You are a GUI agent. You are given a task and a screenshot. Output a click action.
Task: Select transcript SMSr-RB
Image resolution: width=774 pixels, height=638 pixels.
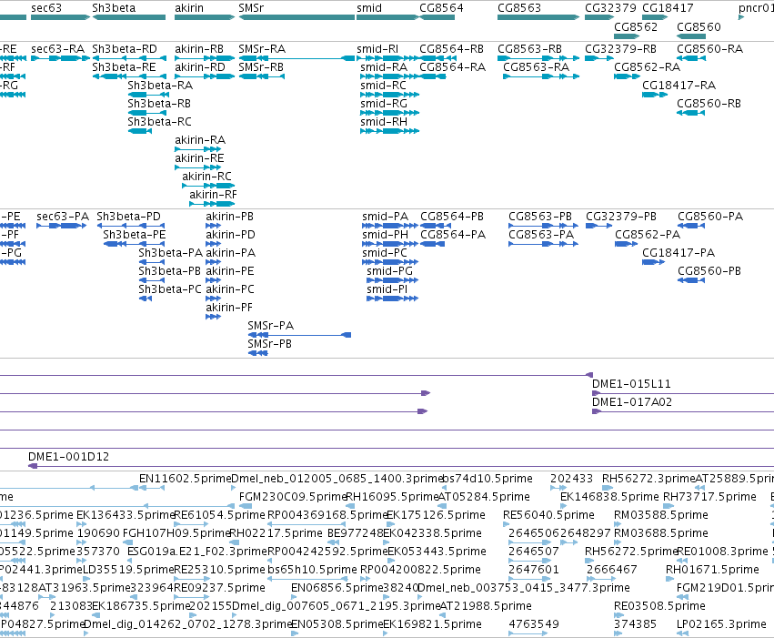coord(261,67)
